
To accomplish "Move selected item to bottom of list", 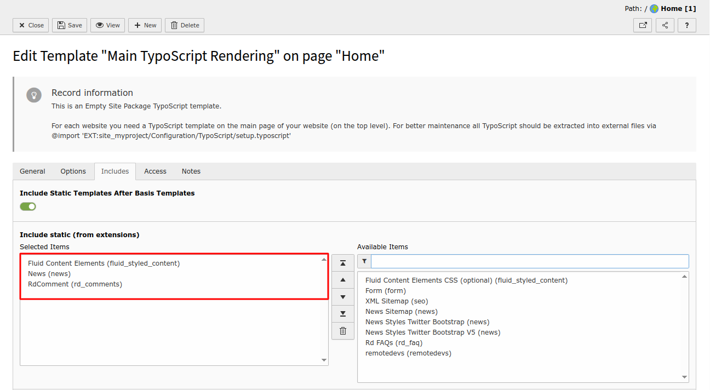I will coord(342,314).
